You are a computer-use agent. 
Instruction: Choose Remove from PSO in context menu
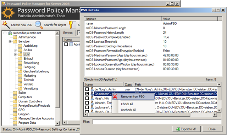[x=133, y=96]
